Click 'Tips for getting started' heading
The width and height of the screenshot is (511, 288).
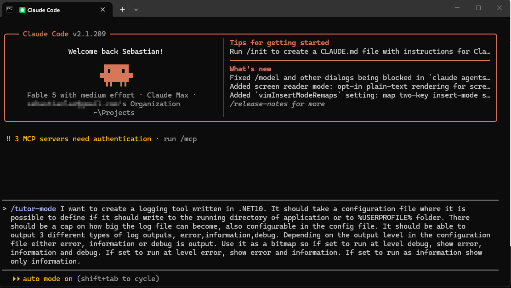(279, 43)
